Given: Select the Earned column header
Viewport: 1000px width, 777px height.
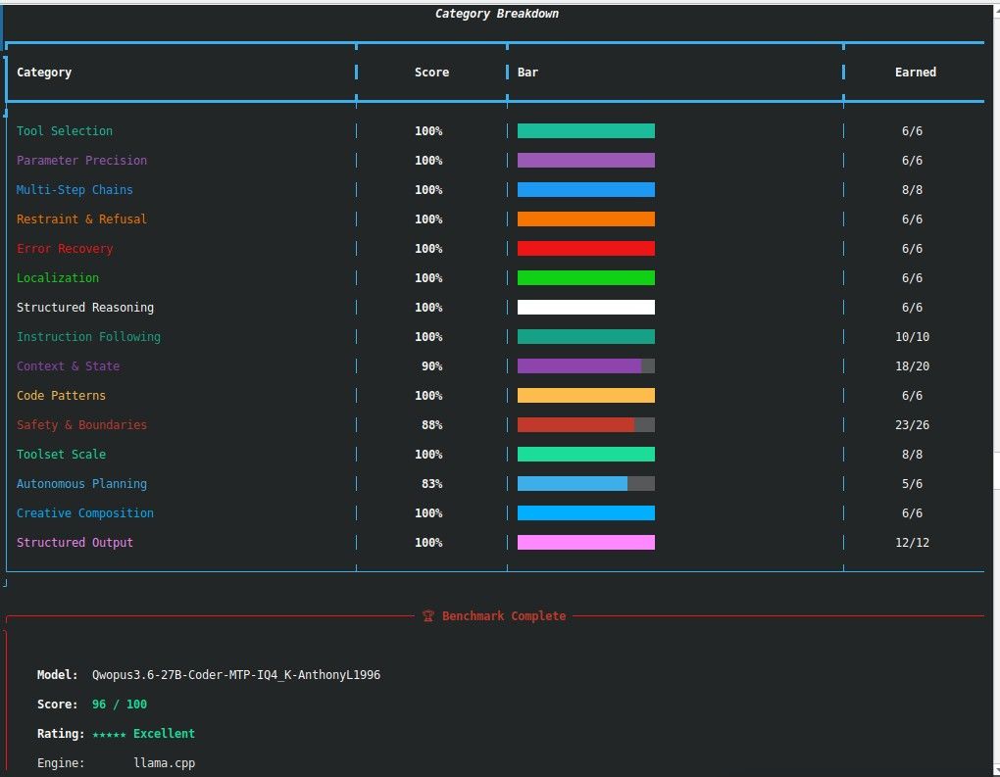Looking at the screenshot, I should [x=915, y=73].
